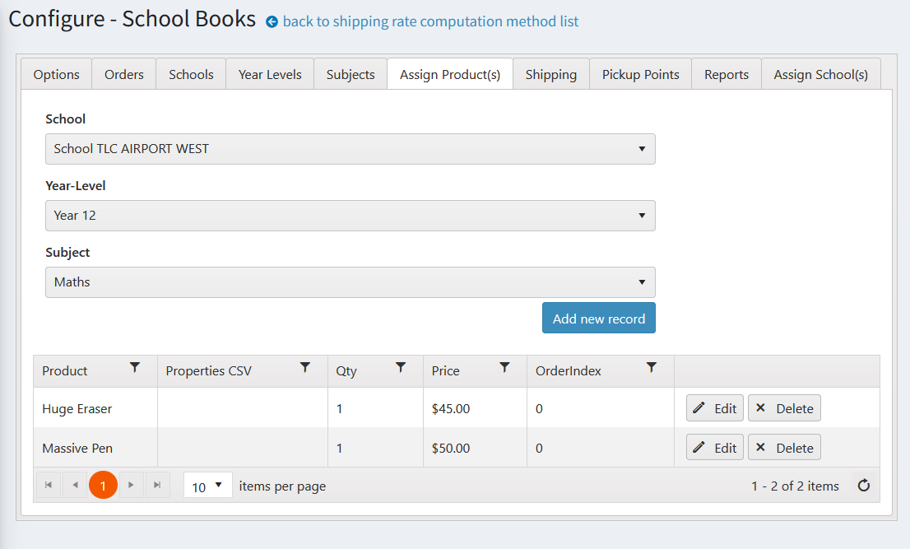
Task: Delete the Massive Pen record
Action: (x=784, y=448)
